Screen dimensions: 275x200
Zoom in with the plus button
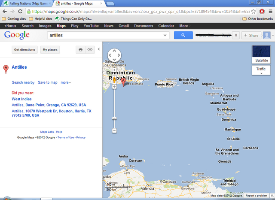114,87
